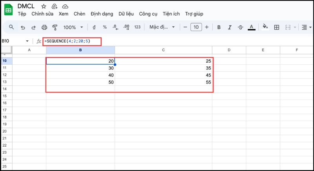Open the Định dạng menu
314x171 pixels.
pos(102,14)
